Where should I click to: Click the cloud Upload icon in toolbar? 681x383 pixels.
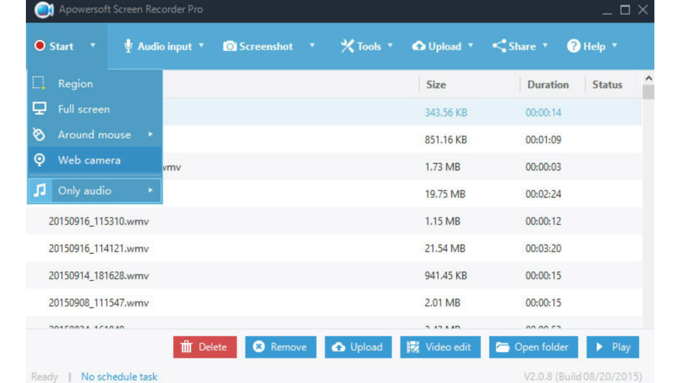pos(419,46)
